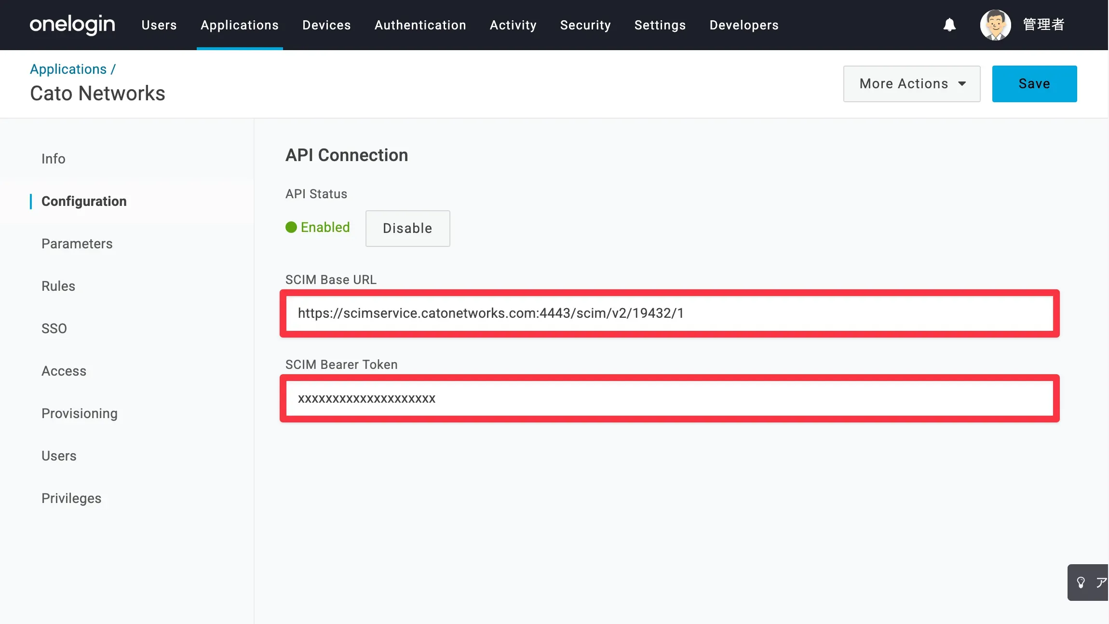Save the Cato Networks configuration
This screenshot has width=1109, height=624.
point(1034,84)
